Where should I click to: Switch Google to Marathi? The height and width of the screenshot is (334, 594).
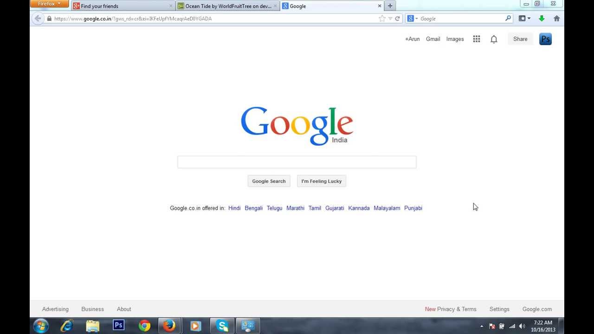tap(295, 208)
